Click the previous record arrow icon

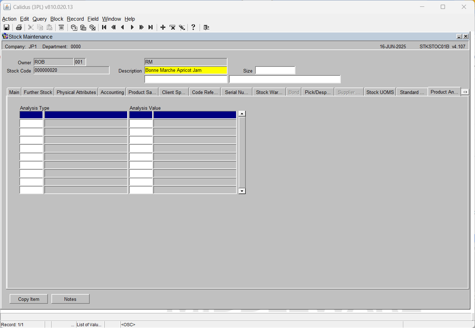(x=123, y=27)
